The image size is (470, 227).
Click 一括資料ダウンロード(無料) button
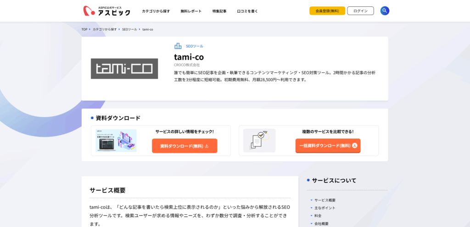pyautogui.click(x=328, y=146)
